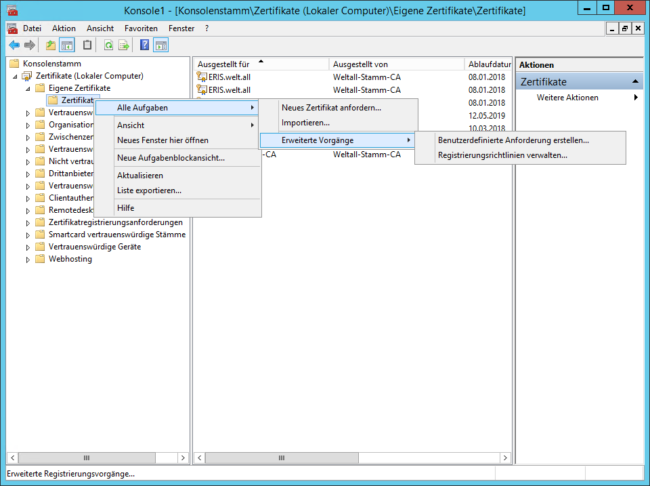Image resolution: width=650 pixels, height=486 pixels.
Task: Choose Neues Fenster hier öffnen
Action: click(x=178, y=140)
